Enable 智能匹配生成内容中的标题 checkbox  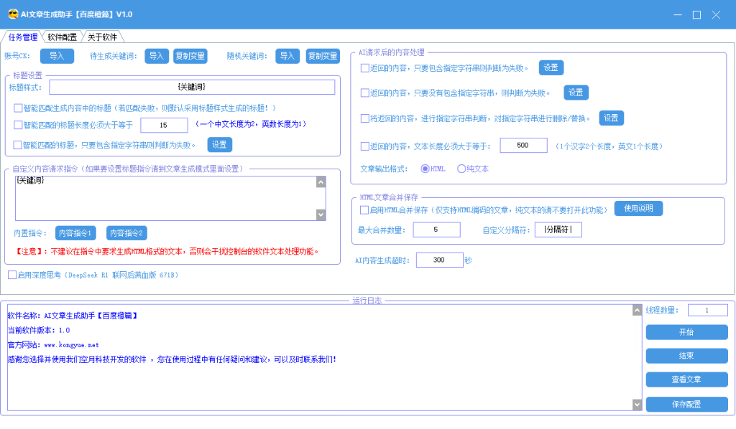tap(18, 108)
